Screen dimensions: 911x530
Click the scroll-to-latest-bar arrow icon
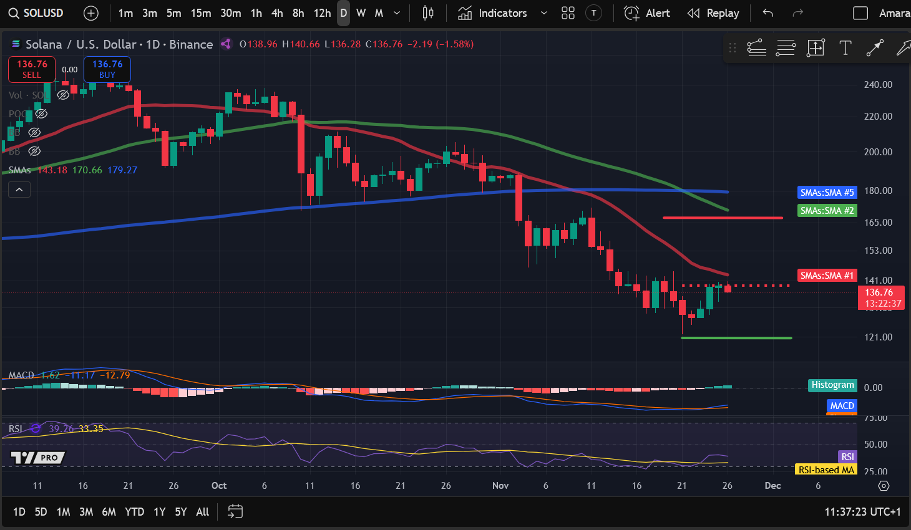pos(883,485)
